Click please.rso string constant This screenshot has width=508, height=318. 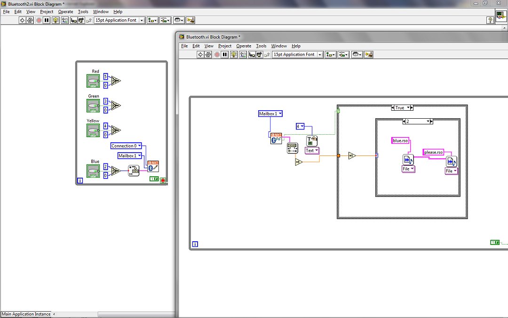coord(433,152)
